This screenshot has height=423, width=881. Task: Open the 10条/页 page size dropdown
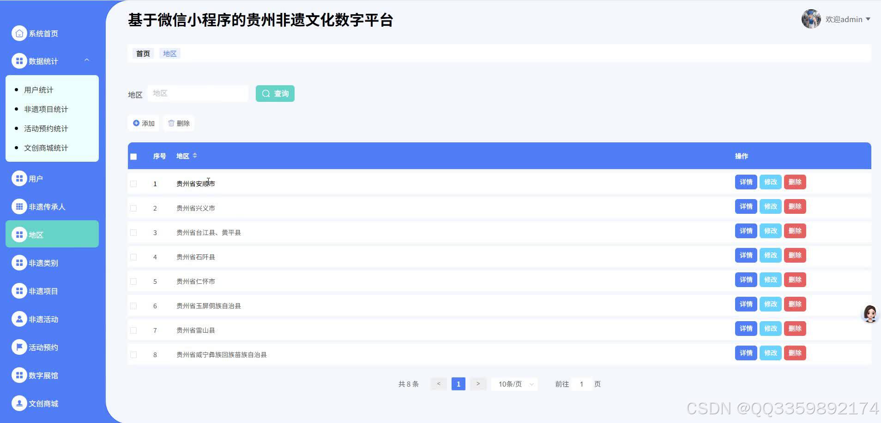click(515, 384)
